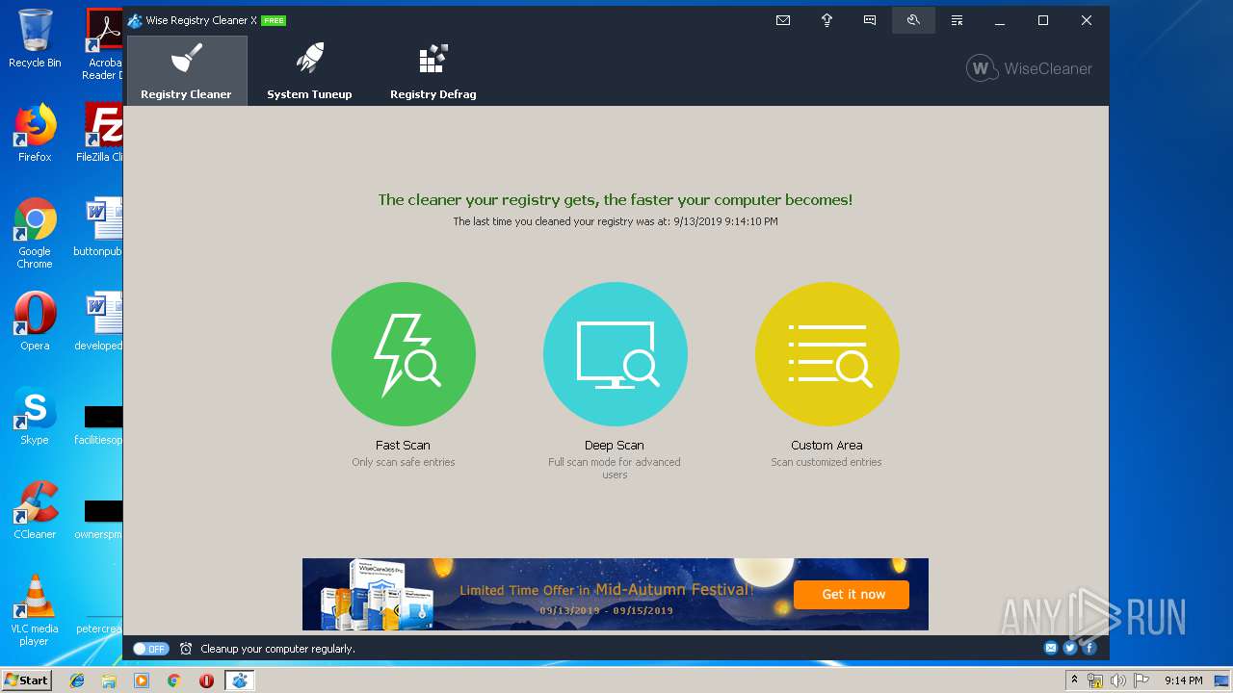Select the Google Chrome desktop shortcut
This screenshot has height=693, width=1233.
pyautogui.click(x=35, y=233)
